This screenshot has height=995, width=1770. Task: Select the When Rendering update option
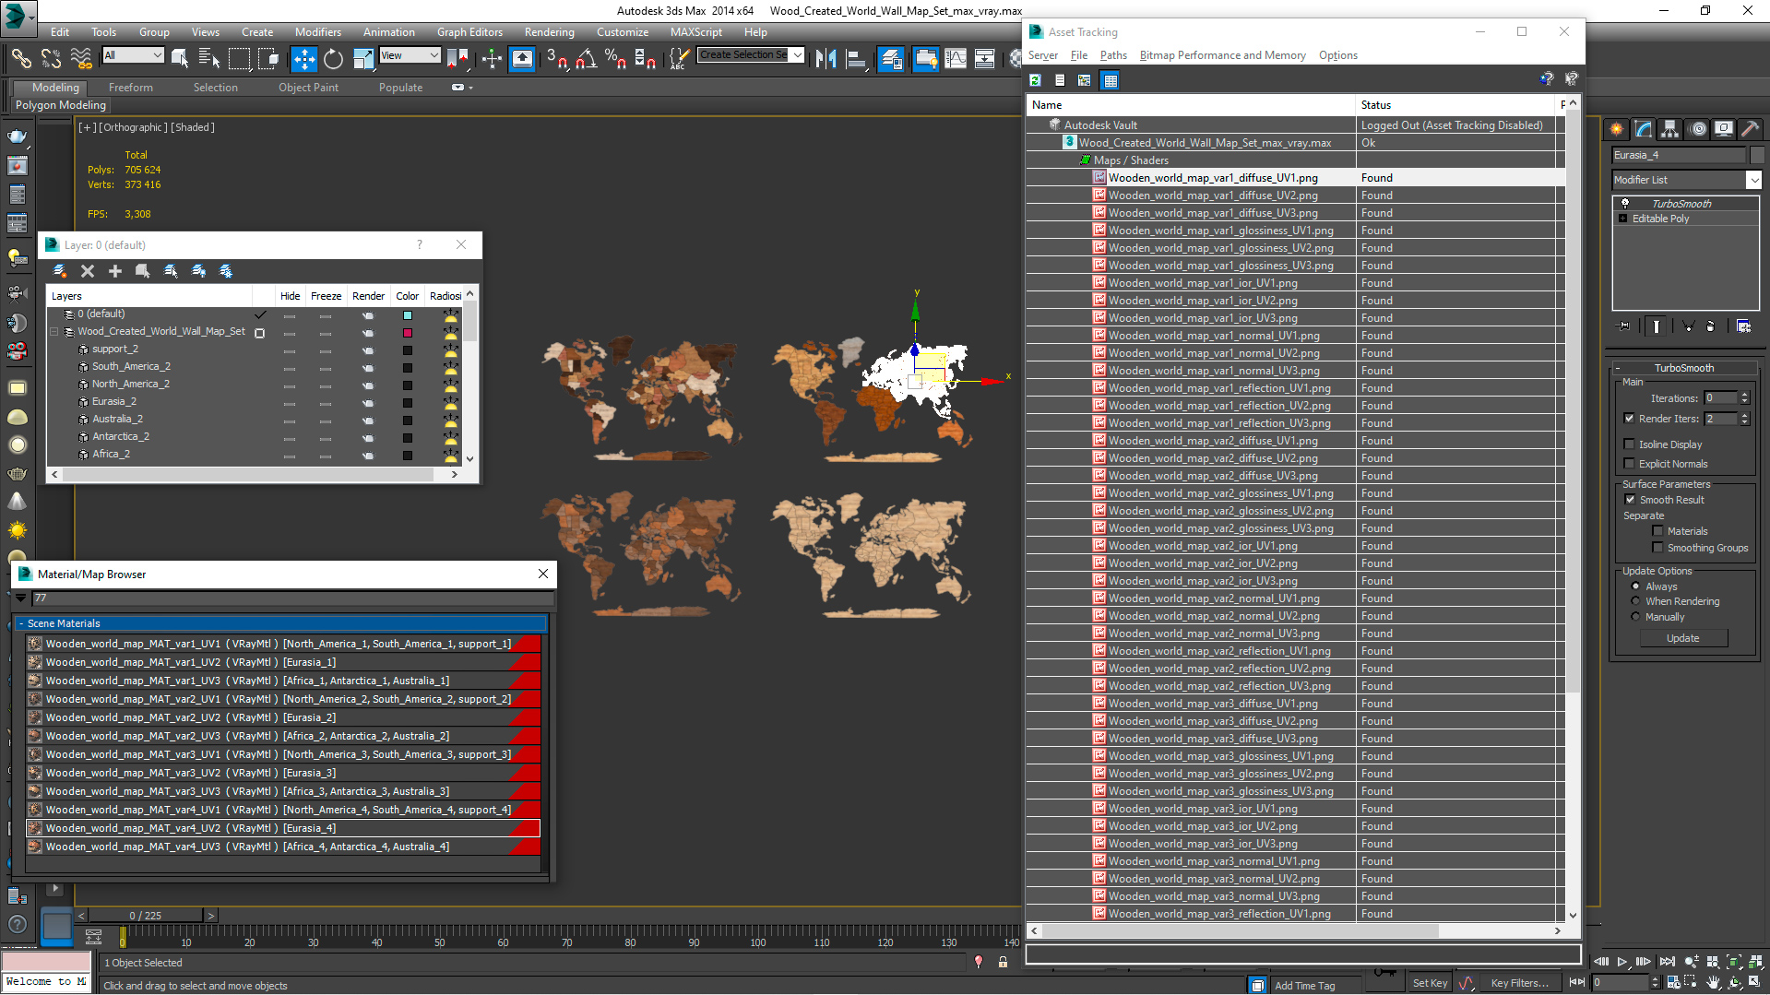[x=1636, y=601]
